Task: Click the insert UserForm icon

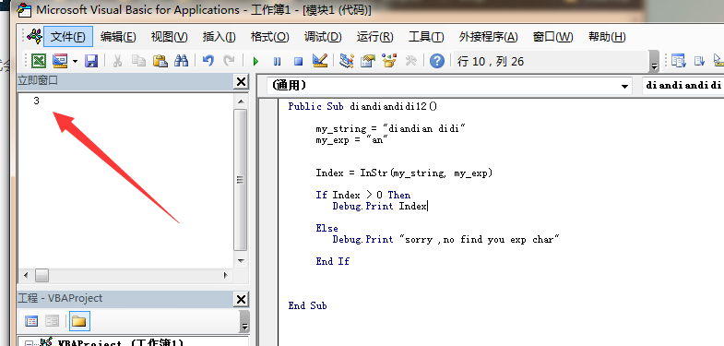Action: [x=60, y=61]
